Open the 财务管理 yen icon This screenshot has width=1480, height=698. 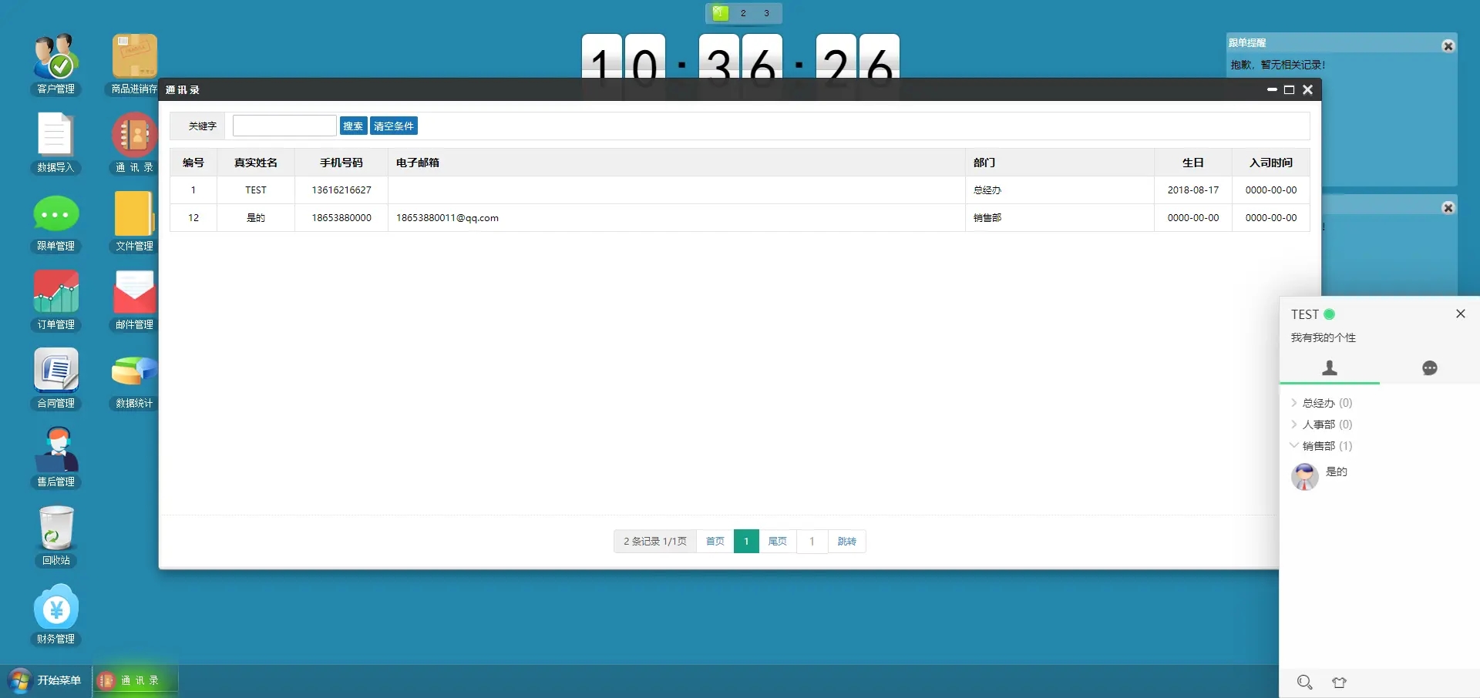55,608
